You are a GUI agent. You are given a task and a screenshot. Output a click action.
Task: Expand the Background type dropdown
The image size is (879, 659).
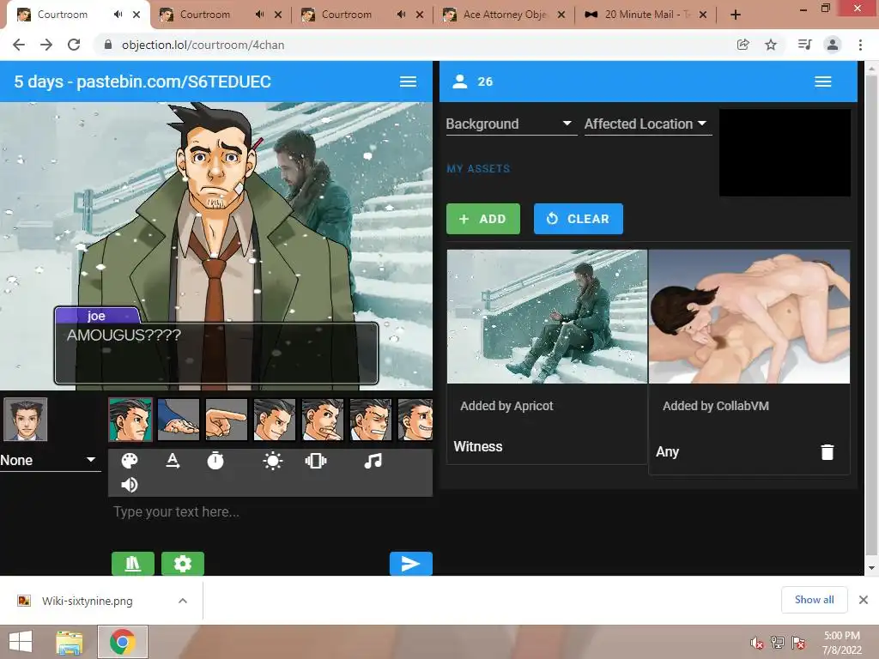[511, 124]
